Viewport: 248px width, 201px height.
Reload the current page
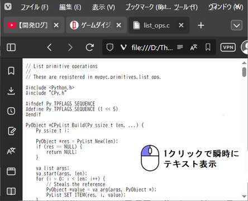[x=90, y=47]
